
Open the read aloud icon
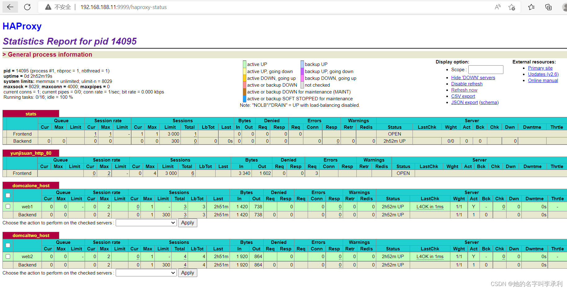coord(498,7)
